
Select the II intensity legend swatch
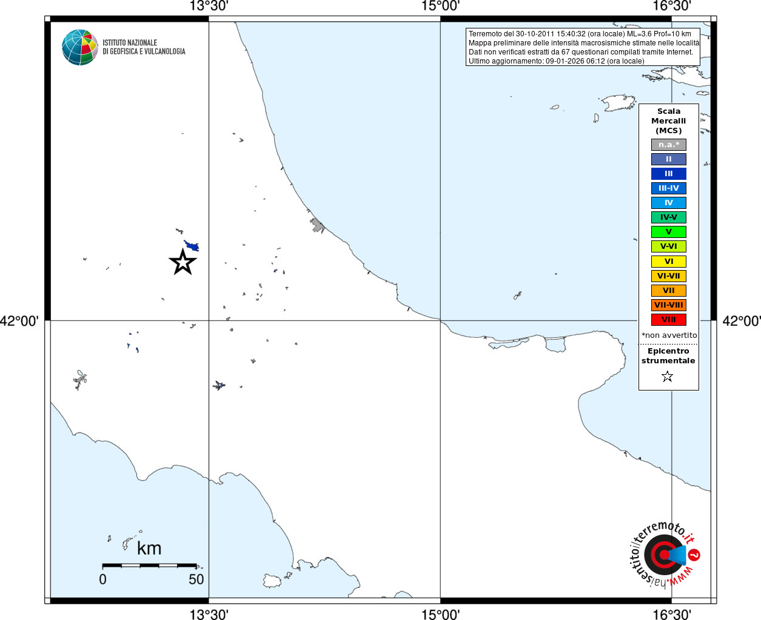click(669, 159)
